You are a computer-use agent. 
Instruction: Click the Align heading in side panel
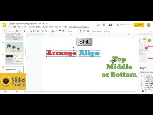tap(143, 68)
